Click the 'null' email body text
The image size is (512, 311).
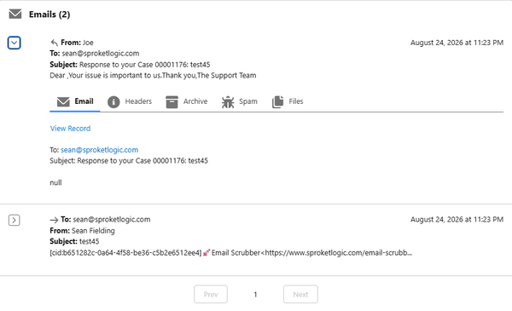[55, 183]
